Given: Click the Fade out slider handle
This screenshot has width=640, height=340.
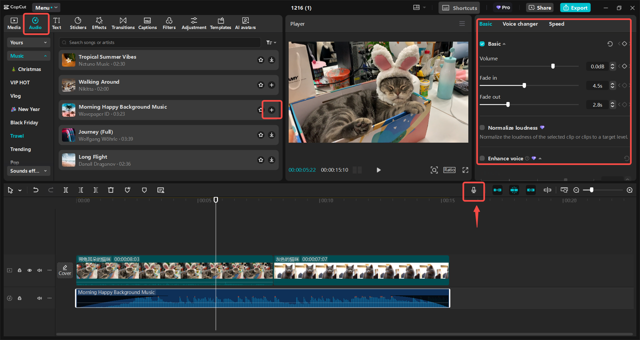Looking at the screenshot, I should click(x=508, y=104).
